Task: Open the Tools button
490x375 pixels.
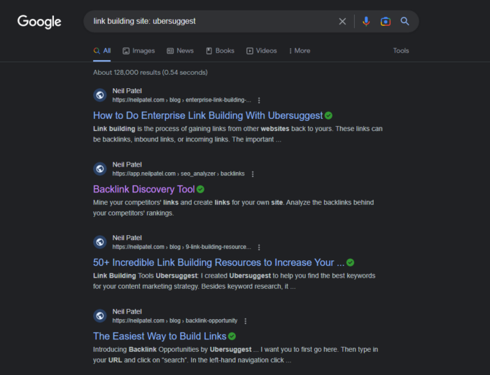Action: pos(401,50)
